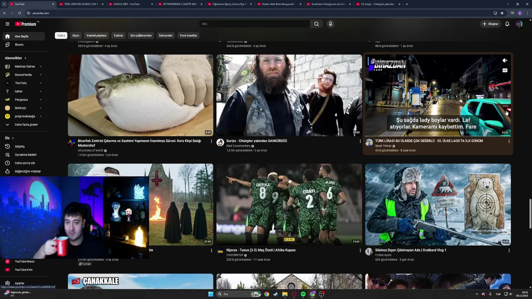Click the EXXENSPOR channel name
Image resolution: width=532 pixels, height=299 pixels.
point(235,255)
